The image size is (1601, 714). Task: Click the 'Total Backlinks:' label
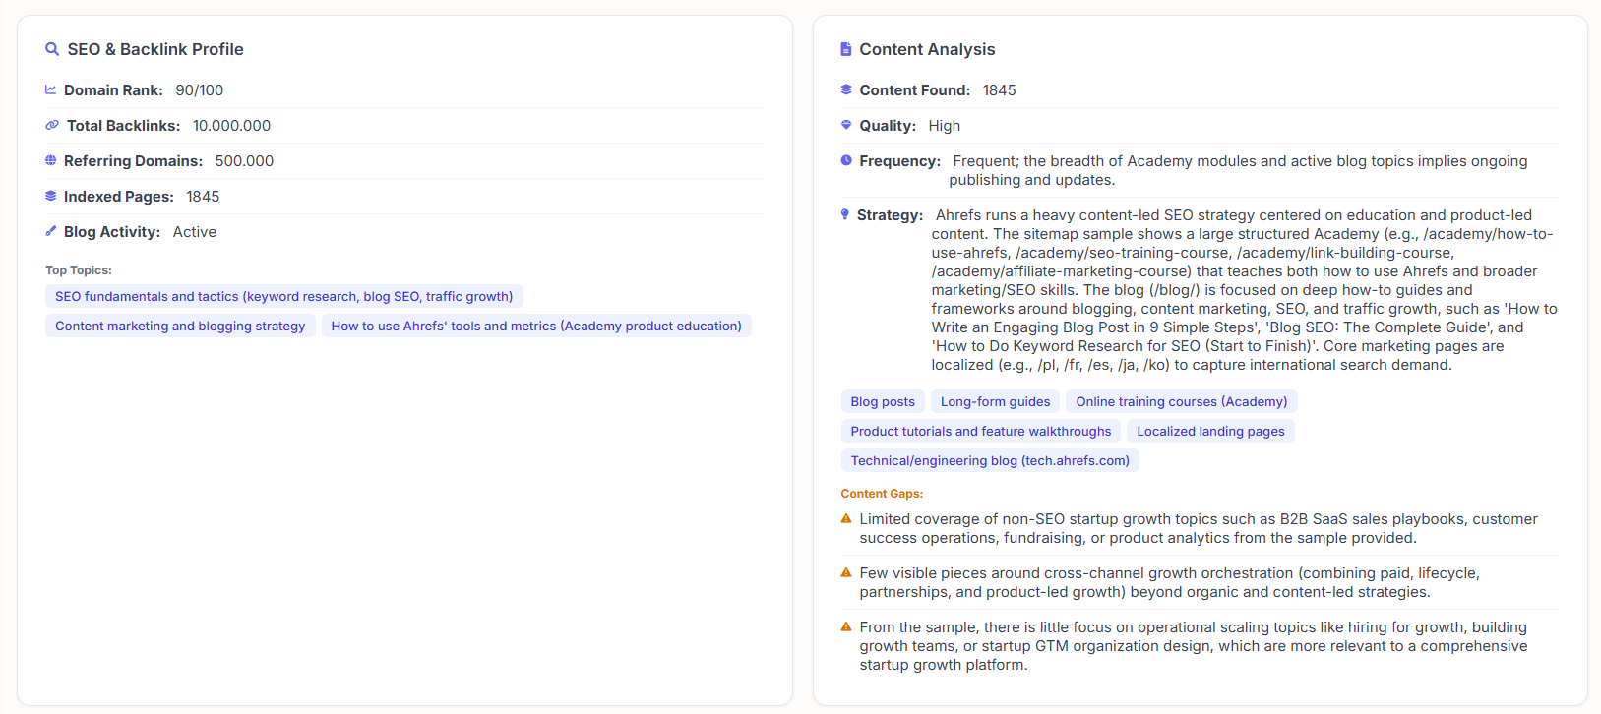(x=123, y=125)
